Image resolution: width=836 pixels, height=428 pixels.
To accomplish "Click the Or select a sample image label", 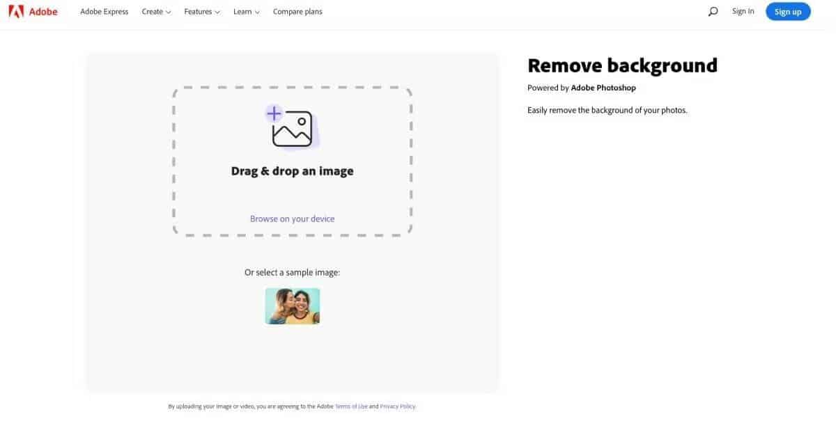I will [292, 272].
